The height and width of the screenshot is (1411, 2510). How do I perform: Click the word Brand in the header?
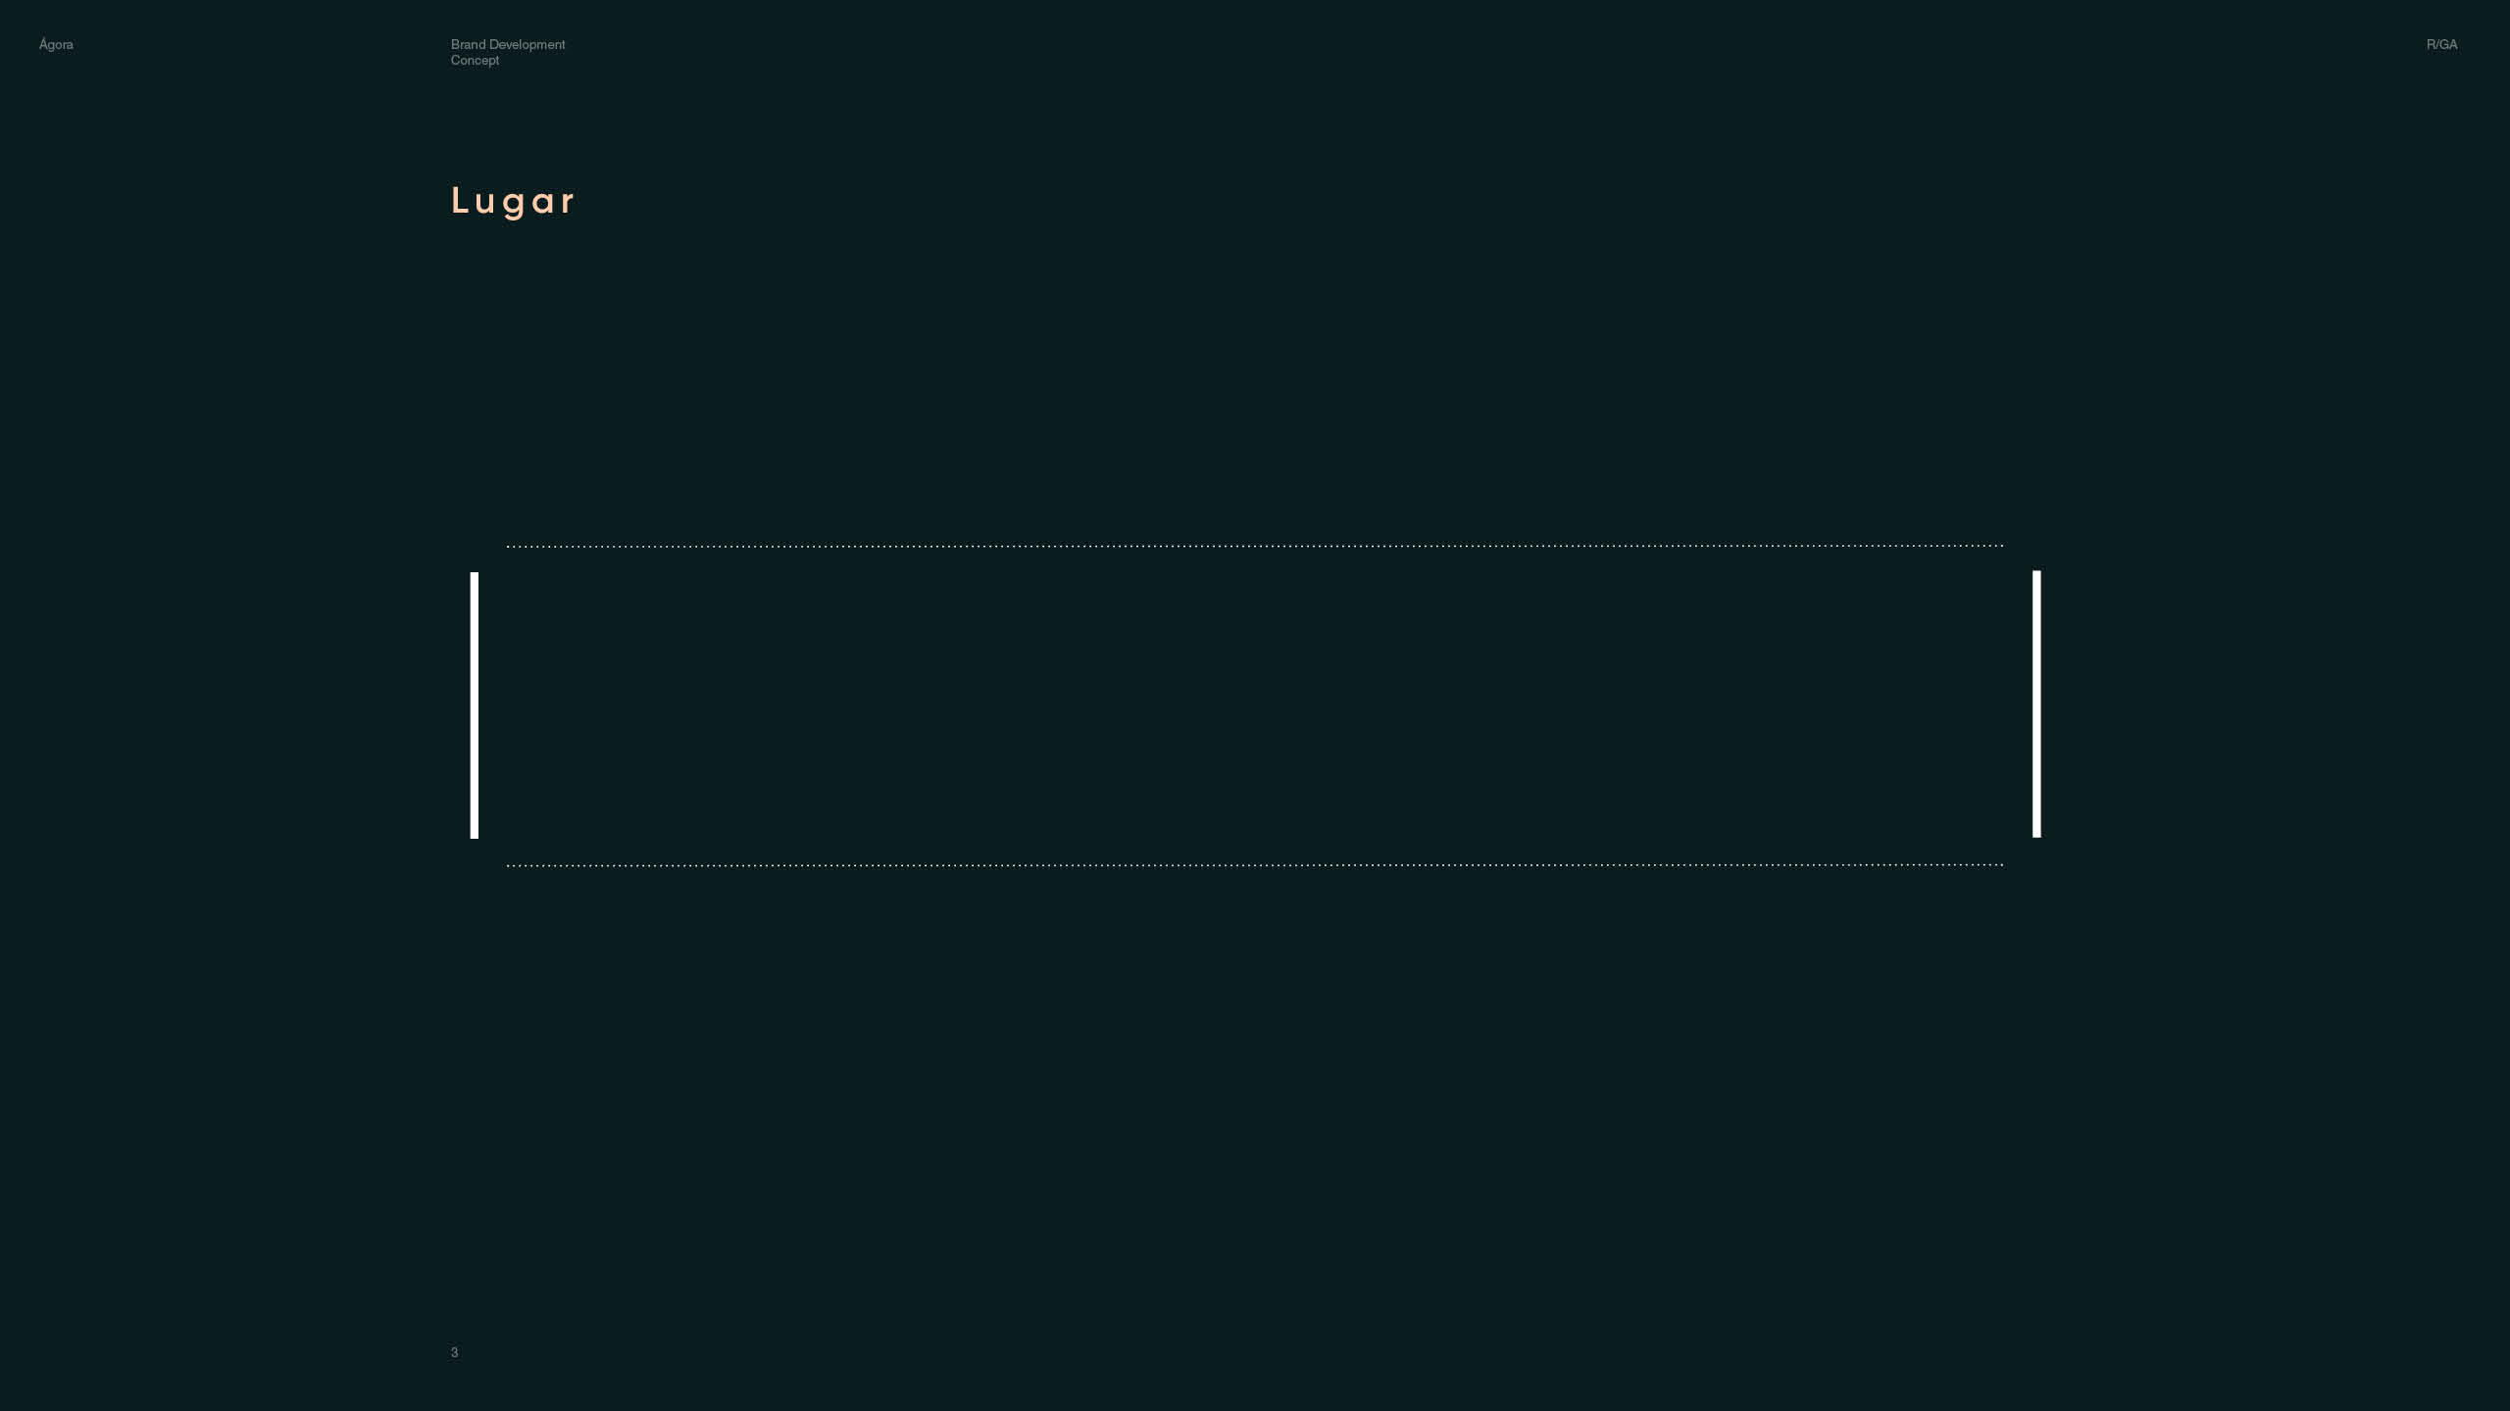(x=468, y=44)
